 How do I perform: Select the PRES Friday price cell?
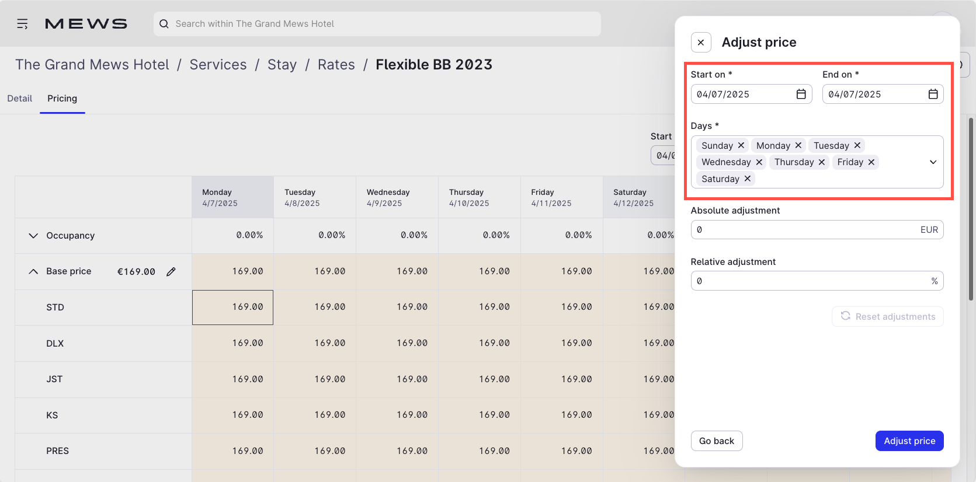click(x=562, y=451)
